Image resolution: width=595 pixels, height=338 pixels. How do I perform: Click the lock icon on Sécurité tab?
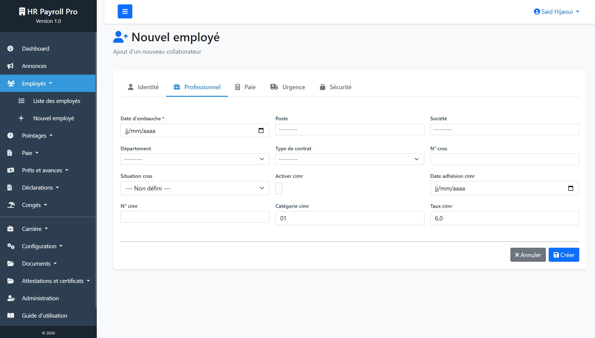click(x=323, y=87)
